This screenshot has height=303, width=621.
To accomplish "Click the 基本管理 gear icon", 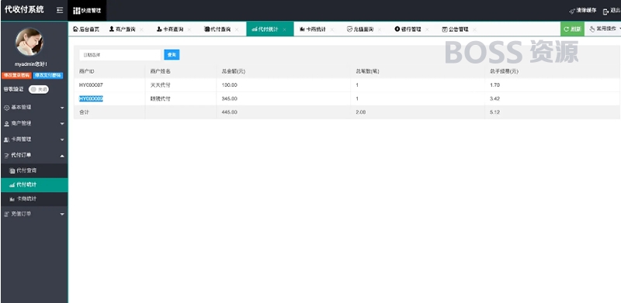I will tap(7, 108).
